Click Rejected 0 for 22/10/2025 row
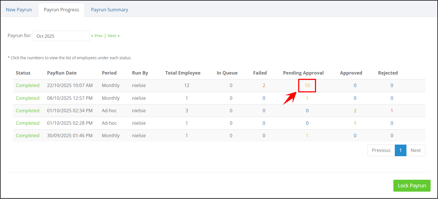The image size is (438, 199). pos(392,86)
